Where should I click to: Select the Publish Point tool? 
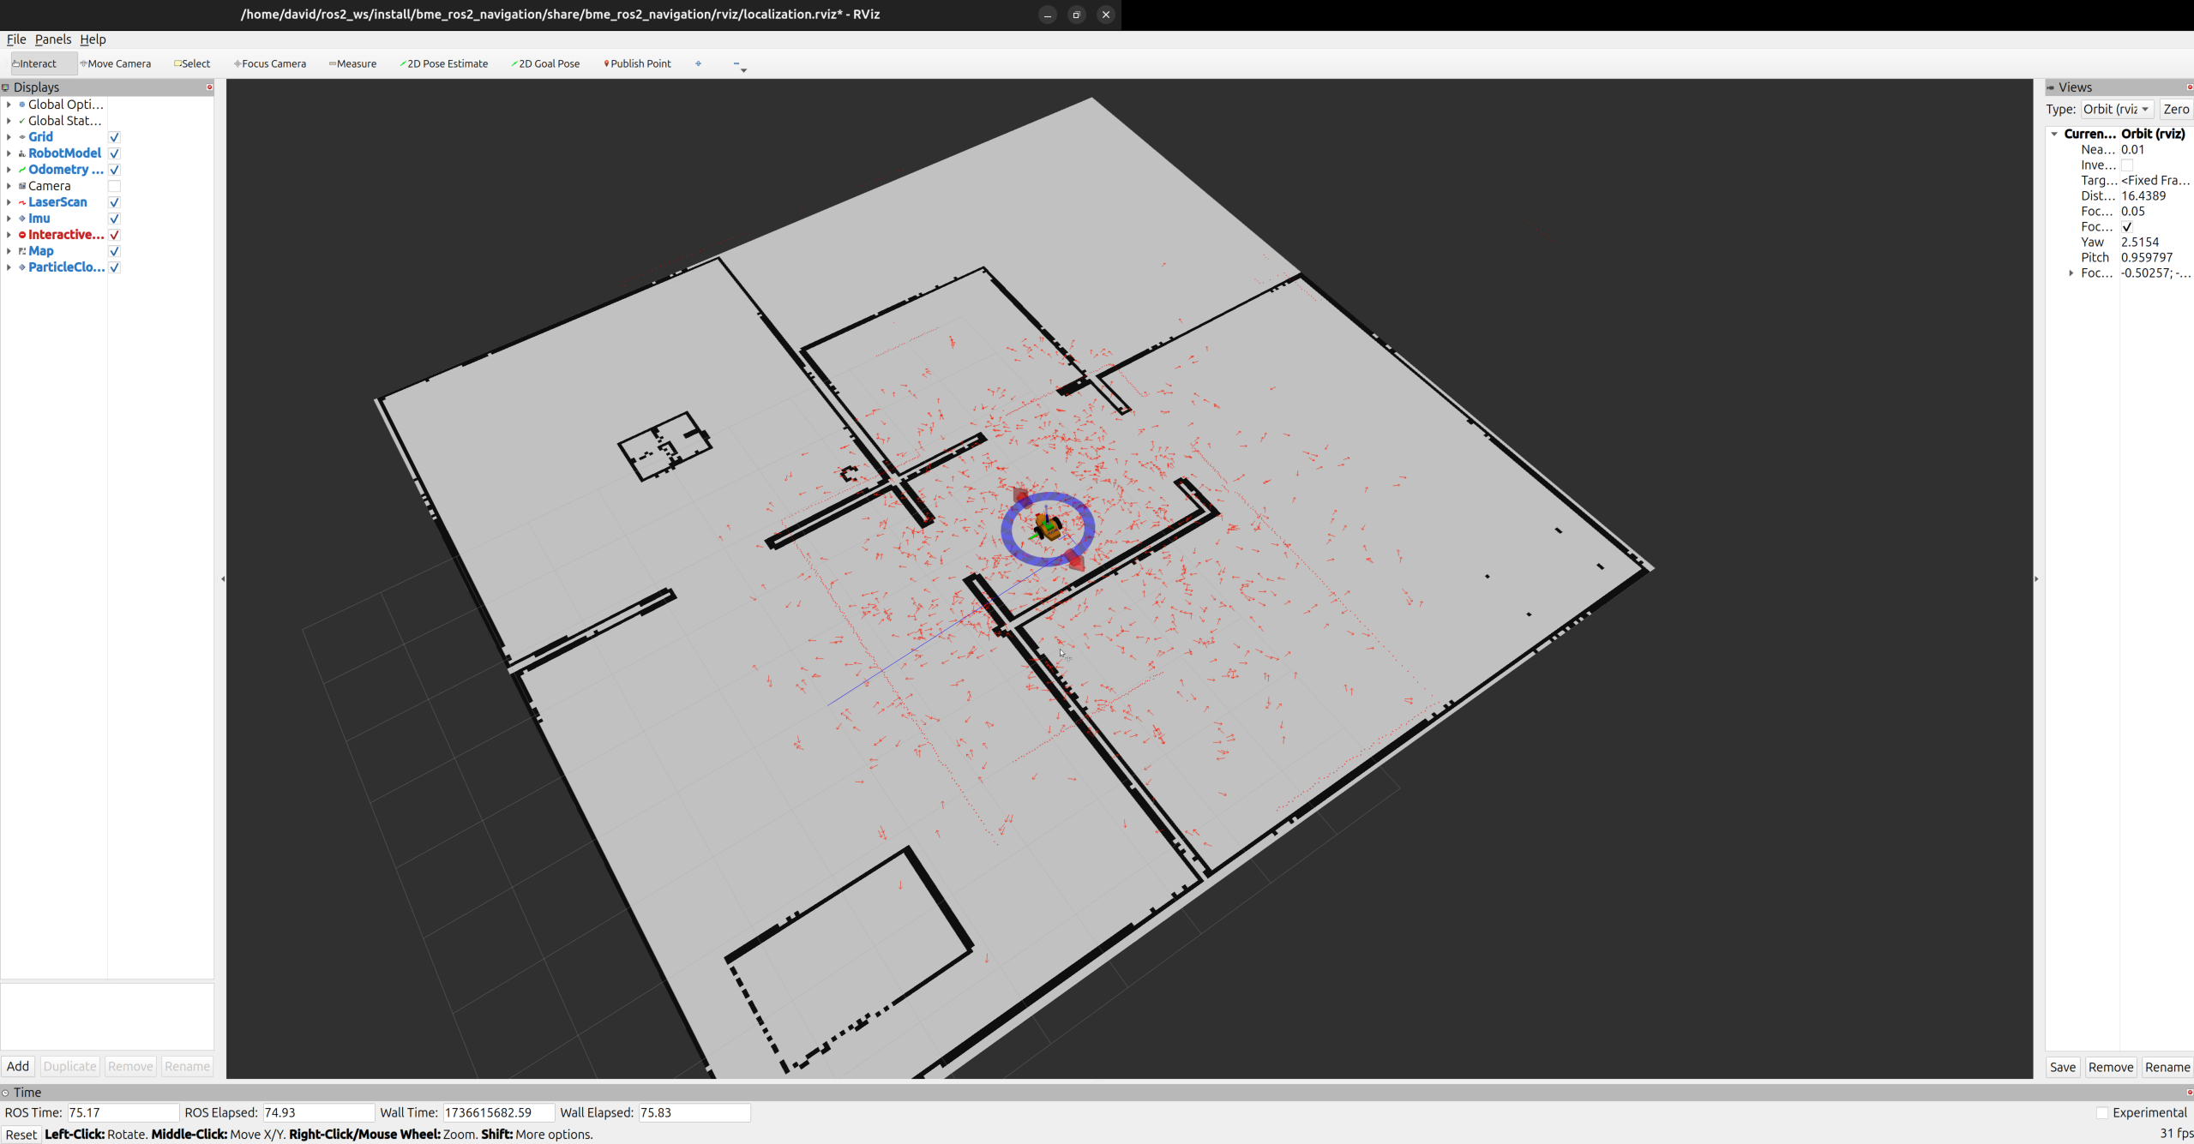638,63
